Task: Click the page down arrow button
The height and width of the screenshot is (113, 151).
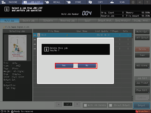Action: click(x=77, y=105)
